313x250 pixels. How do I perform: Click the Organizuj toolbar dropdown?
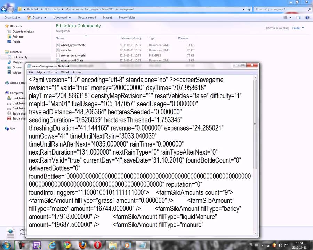(12, 18)
